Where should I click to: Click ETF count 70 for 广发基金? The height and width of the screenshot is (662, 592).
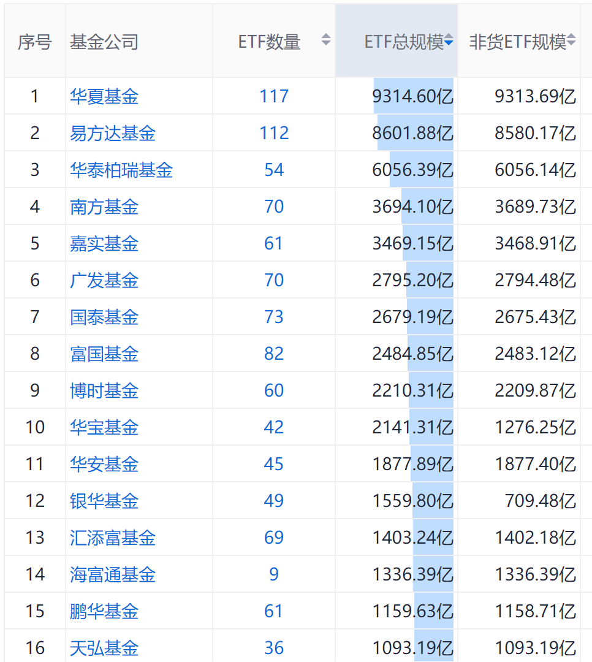[x=274, y=280]
